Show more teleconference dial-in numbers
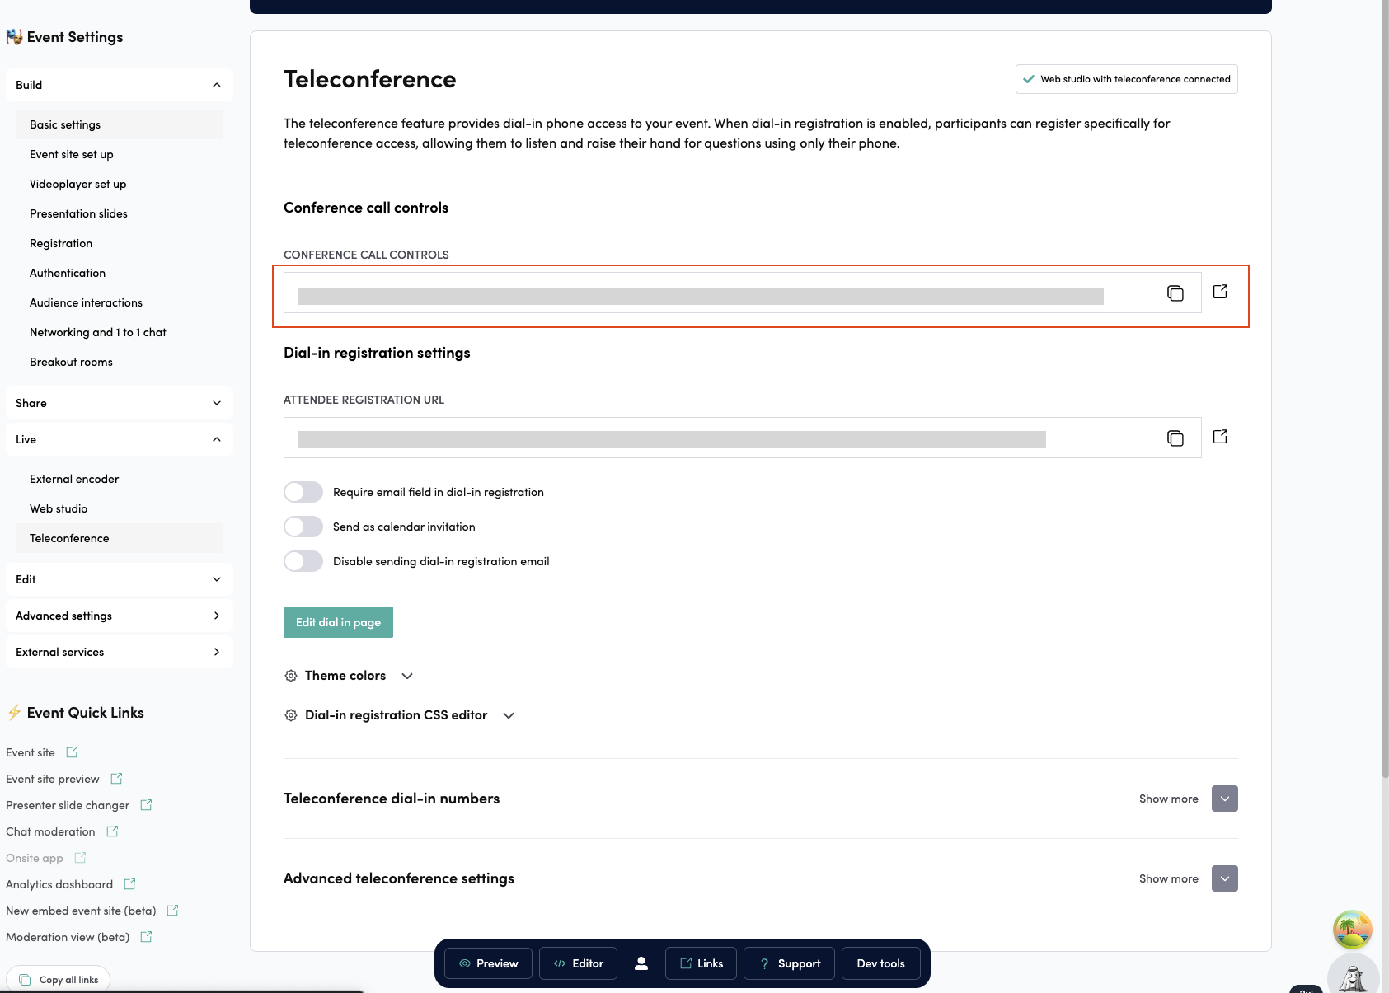The height and width of the screenshot is (993, 1389). [1224, 798]
